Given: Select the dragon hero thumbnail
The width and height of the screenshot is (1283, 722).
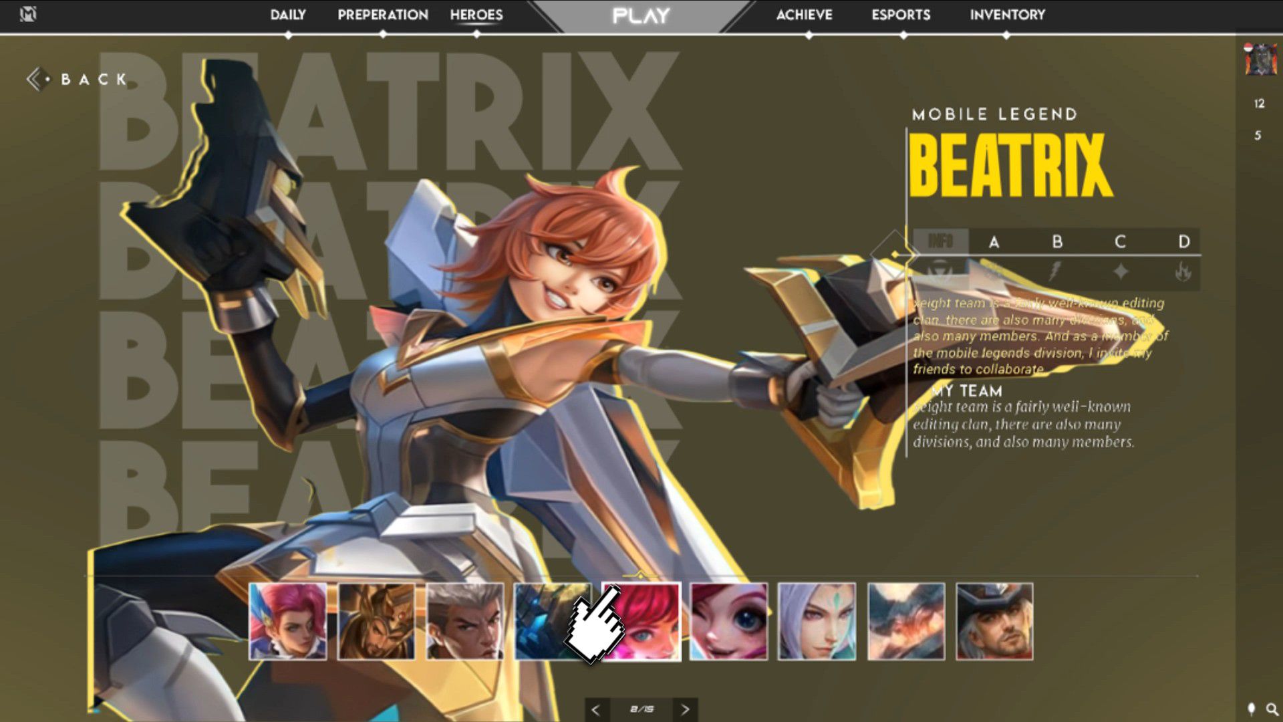Looking at the screenshot, I should (906, 622).
